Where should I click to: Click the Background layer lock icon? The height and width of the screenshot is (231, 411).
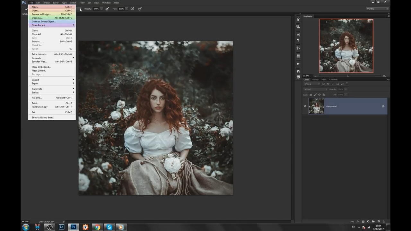click(383, 106)
